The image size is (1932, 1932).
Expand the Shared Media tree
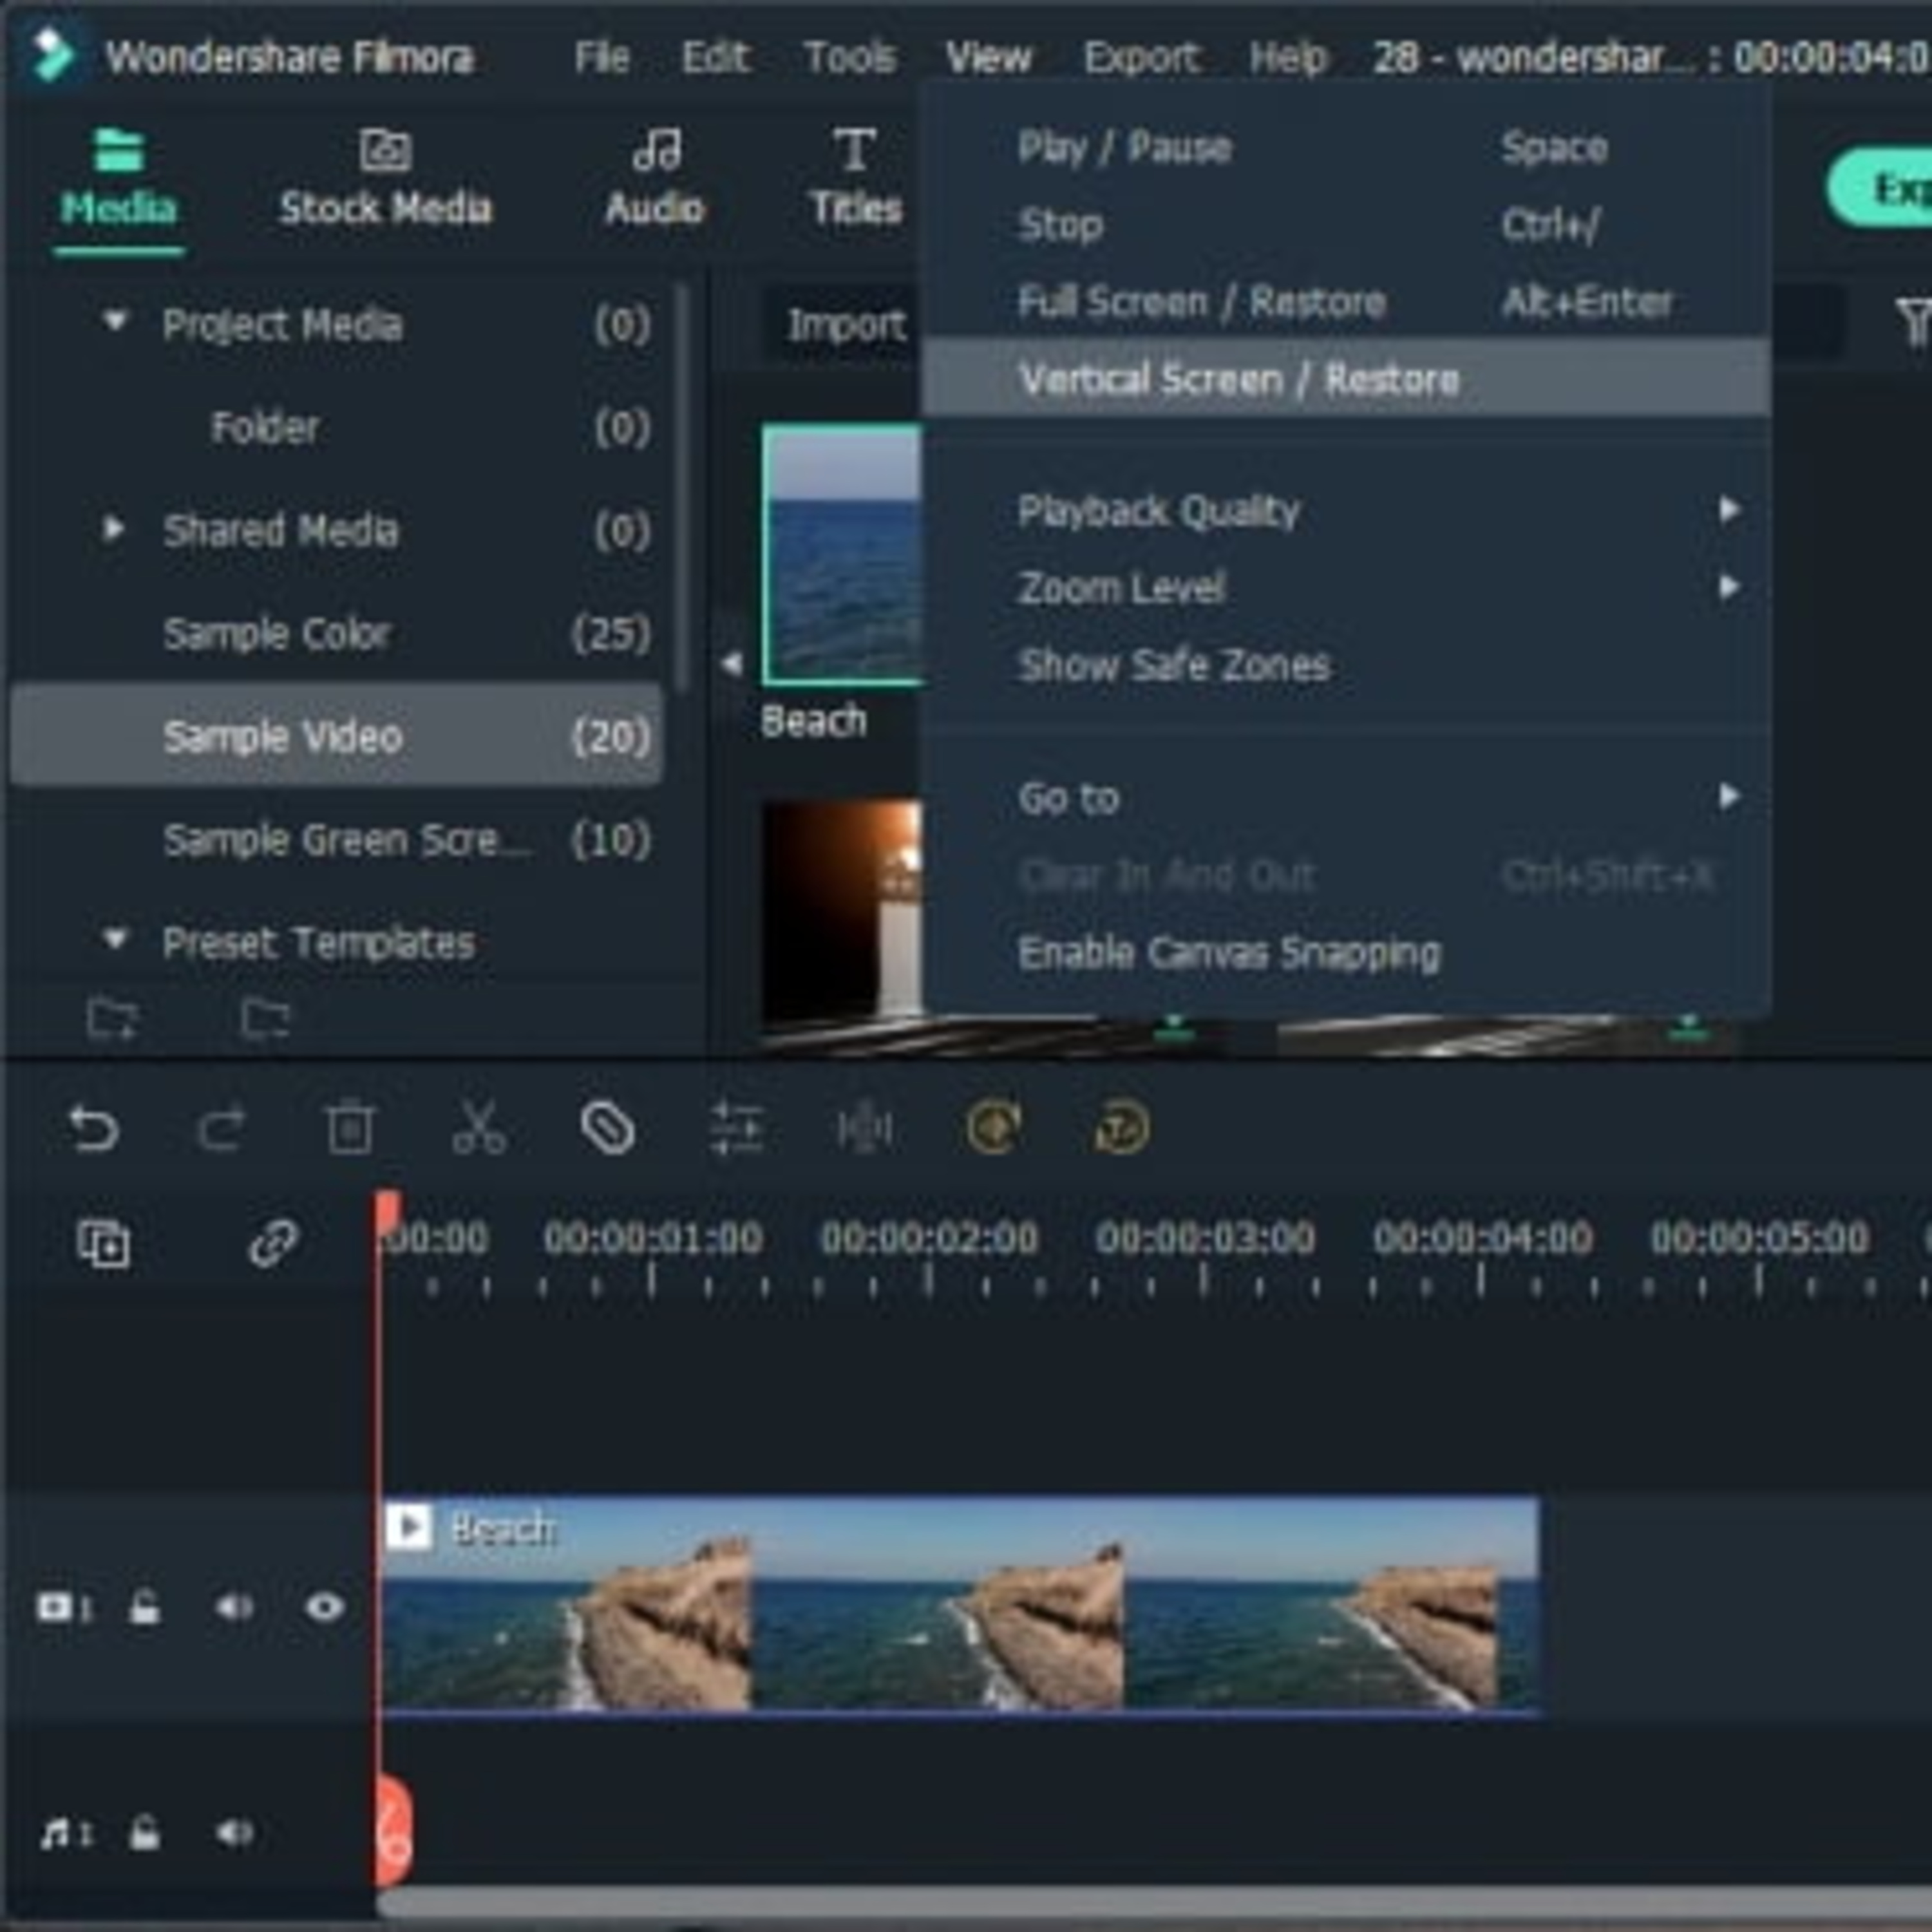(114, 528)
